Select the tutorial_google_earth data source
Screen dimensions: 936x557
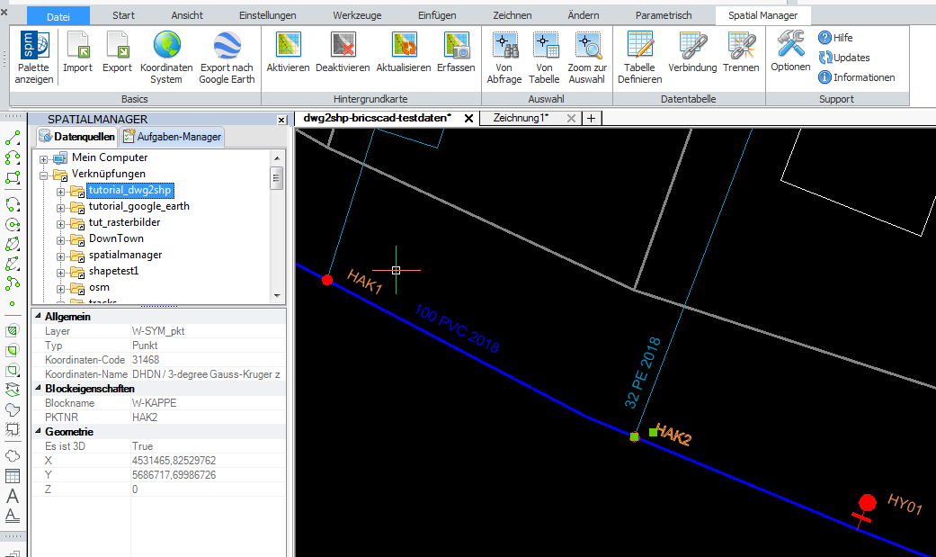coord(139,206)
